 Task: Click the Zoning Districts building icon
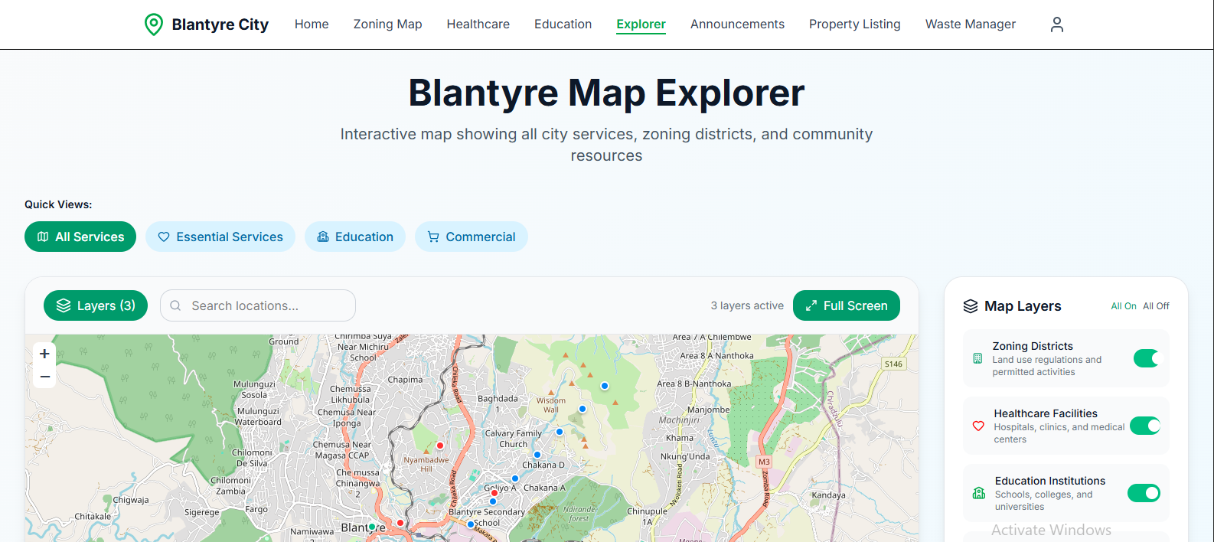[977, 358]
